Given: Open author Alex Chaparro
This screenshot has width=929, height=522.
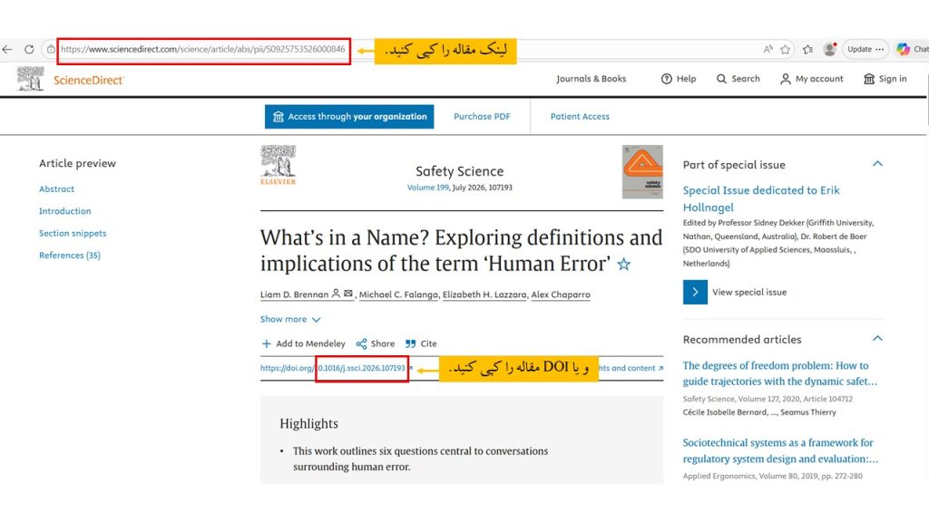Looking at the screenshot, I should coord(561,295).
